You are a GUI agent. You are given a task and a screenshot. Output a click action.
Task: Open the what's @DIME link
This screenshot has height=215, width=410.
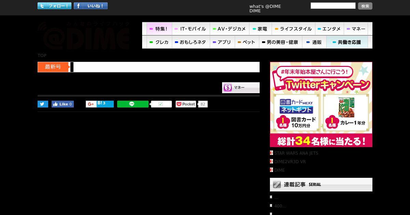[x=265, y=6]
